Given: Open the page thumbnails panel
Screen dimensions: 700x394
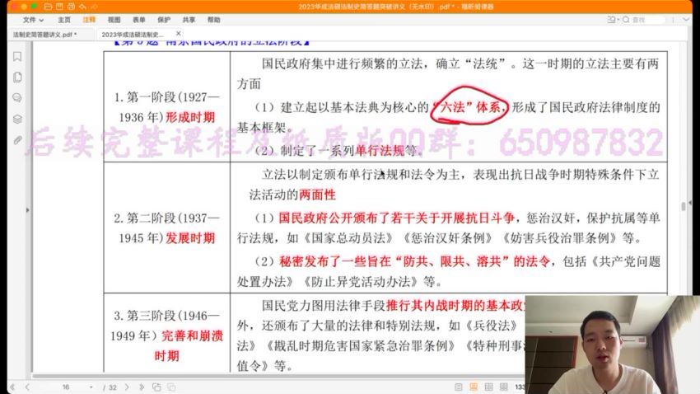Looking at the screenshot, I should 17,77.
